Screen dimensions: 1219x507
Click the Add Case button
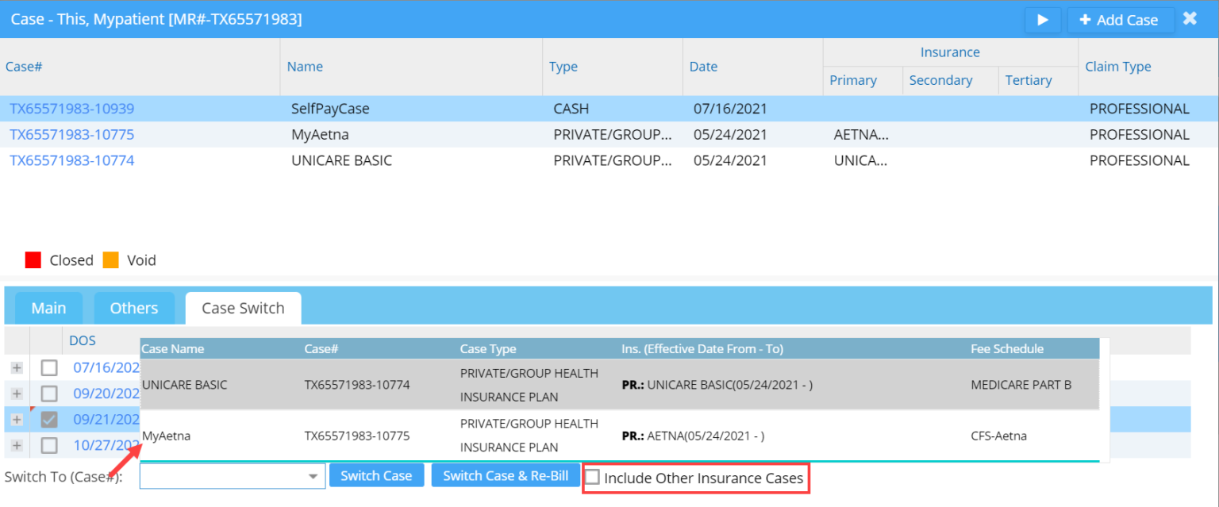point(1121,20)
